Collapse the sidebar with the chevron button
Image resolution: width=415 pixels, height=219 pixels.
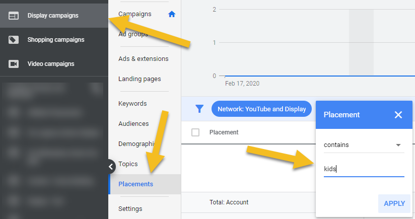click(111, 167)
